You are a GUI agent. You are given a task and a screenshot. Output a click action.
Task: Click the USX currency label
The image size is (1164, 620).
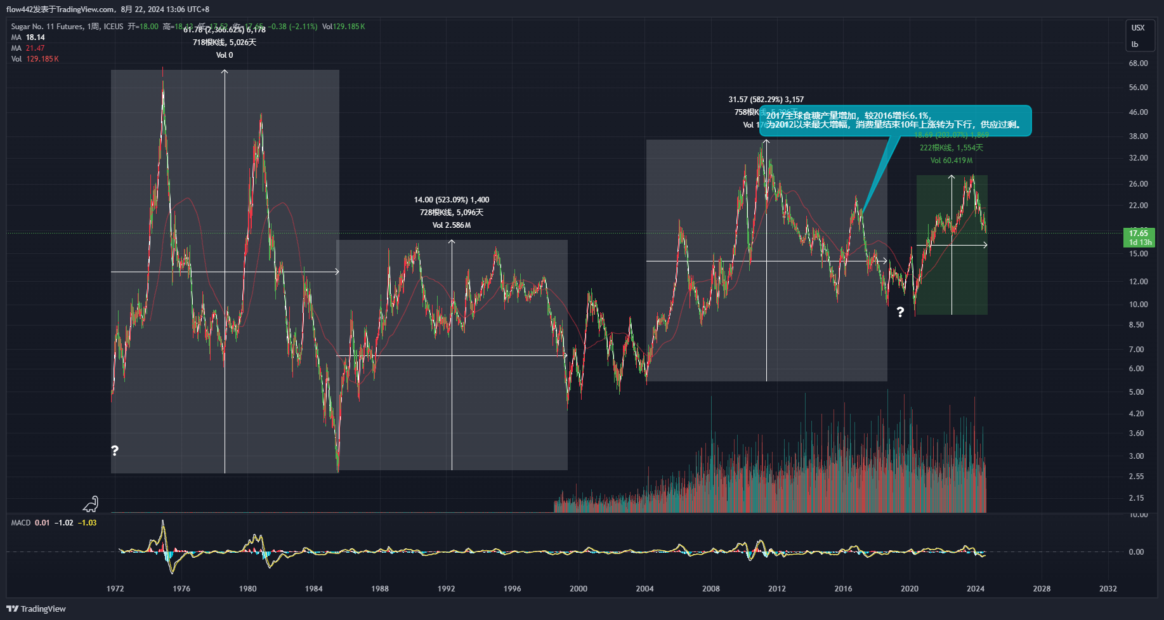(x=1138, y=28)
